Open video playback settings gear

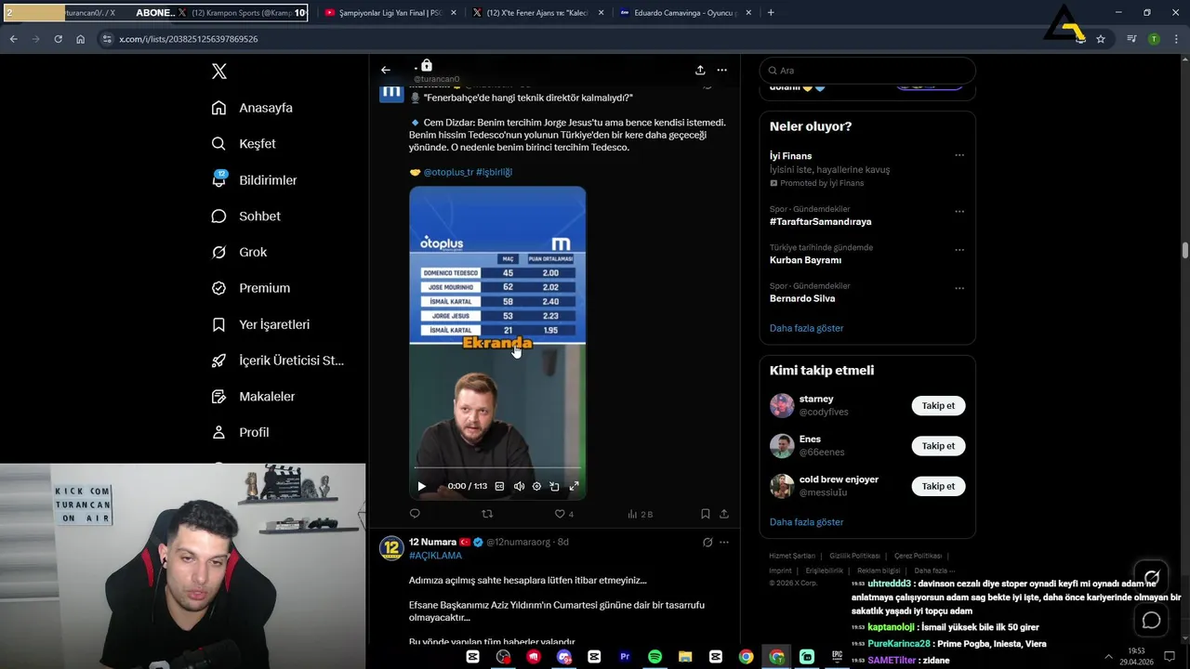[x=536, y=486]
